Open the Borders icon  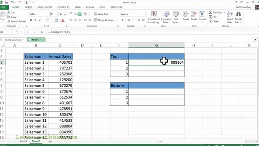click(48, 20)
